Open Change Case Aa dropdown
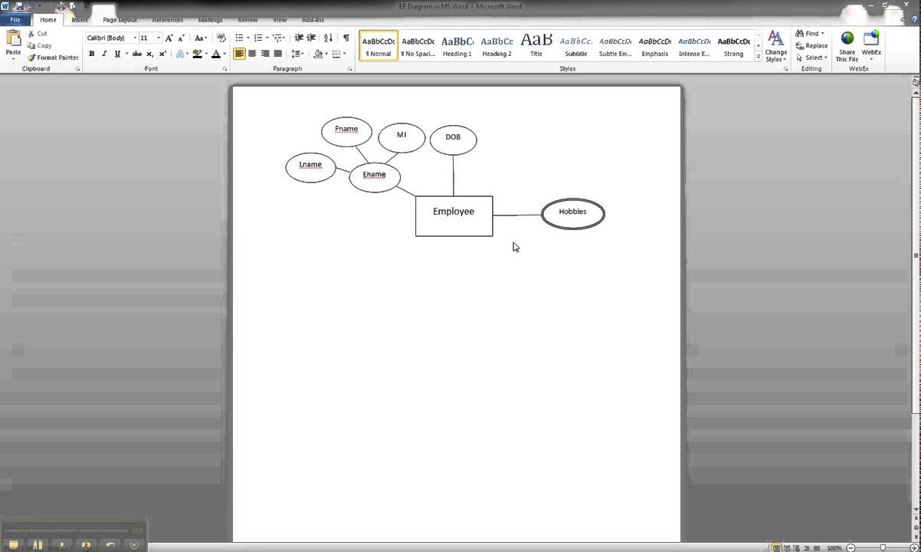Viewport: 921px width, 552px height. pos(201,38)
